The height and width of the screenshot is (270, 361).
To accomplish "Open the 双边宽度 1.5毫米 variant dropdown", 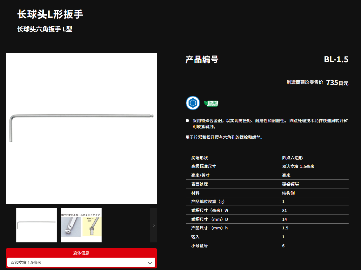I will 81,262.
